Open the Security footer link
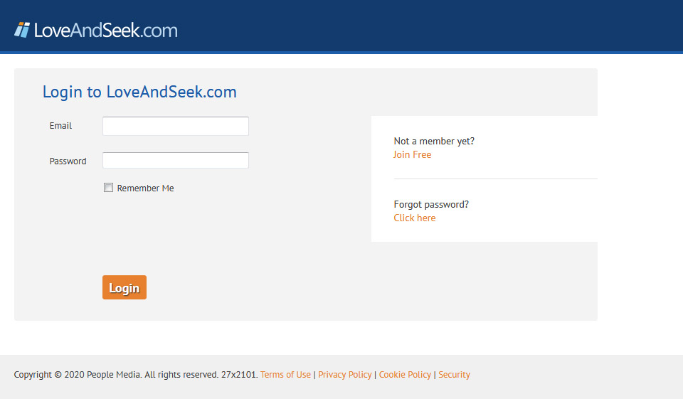683x399 pixels. pyautogui.click(x=454, y=375)
